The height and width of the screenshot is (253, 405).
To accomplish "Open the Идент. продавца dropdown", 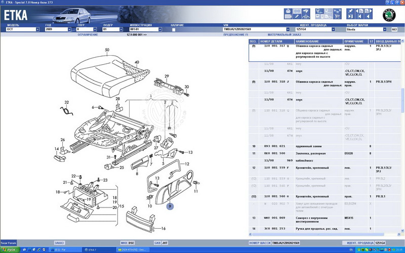I will (x=333, y=29).
